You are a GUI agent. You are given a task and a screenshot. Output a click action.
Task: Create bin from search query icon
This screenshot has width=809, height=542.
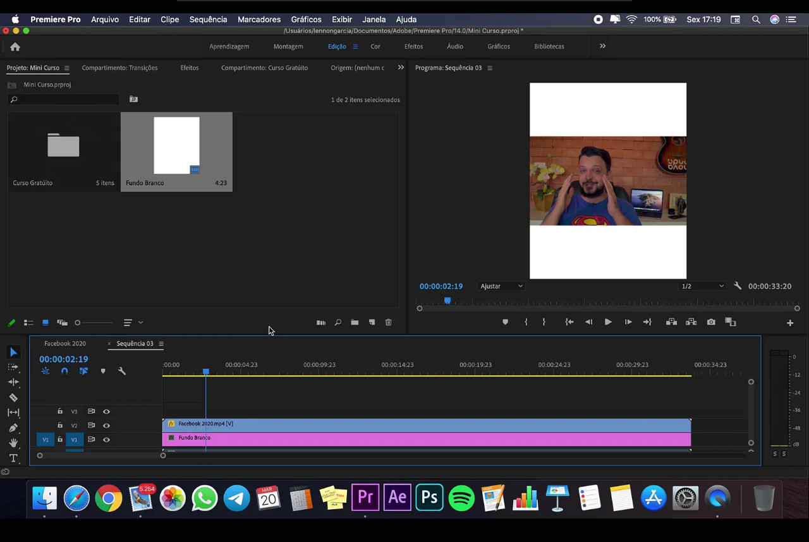[x=133, y=99]
